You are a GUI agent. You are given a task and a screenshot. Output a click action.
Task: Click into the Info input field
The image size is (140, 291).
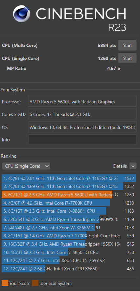[82, 140]
